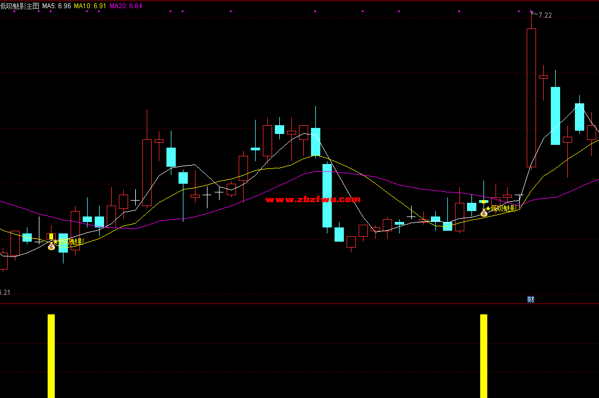Click the 6.21 low price label
This screenshot has height=398, width=599.
[5, 292]
